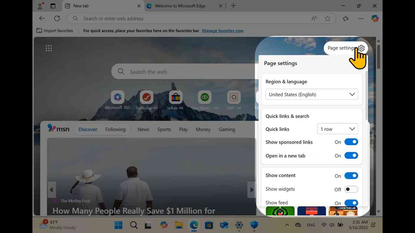
Task: Open the Copilot icon in toolbar
Action: [375, 18]
